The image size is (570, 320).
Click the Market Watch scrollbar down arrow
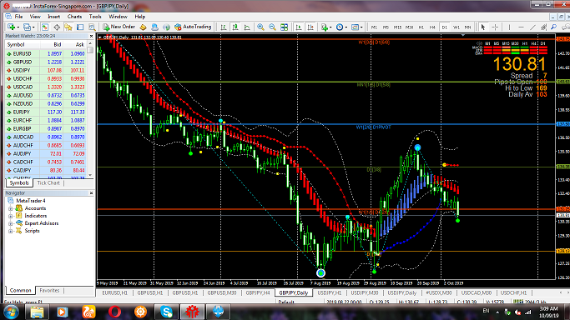(90, 175)
